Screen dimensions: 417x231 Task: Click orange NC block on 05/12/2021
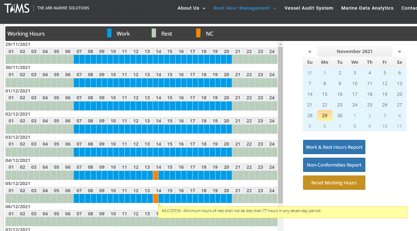tap(156, 198)
